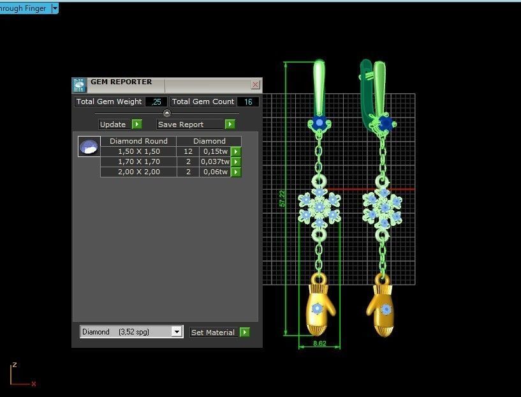Select the round diamond gem thumbnail
521x397 pixels.
(x=89, y=146)
